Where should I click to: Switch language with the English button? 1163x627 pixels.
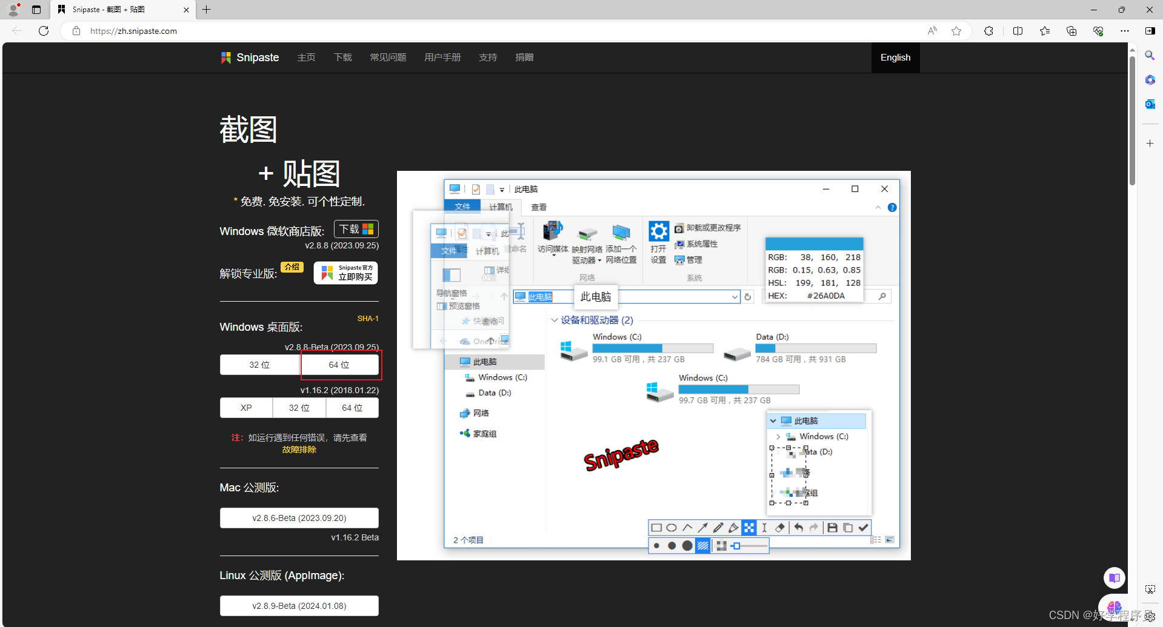pos(895,58)
